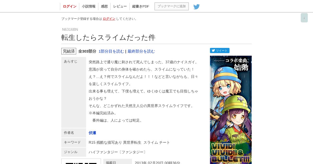Click the 作者名 label cell
The image size is (313, 164).
click(x=74, y=133)
